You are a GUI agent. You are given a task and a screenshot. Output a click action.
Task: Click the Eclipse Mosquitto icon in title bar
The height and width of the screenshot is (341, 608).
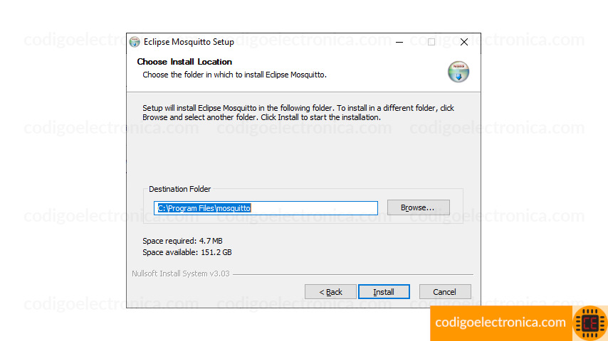[x=135, y=42]
